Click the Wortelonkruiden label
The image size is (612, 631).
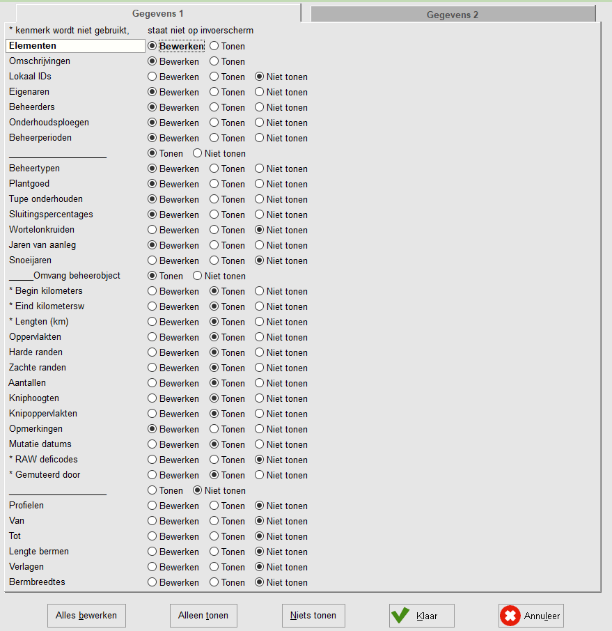(42, 229)
